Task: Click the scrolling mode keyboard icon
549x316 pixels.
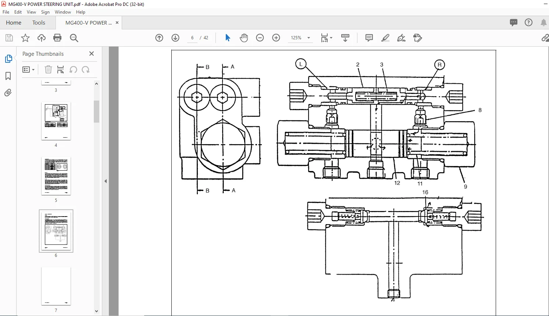Action: (345, 38)
